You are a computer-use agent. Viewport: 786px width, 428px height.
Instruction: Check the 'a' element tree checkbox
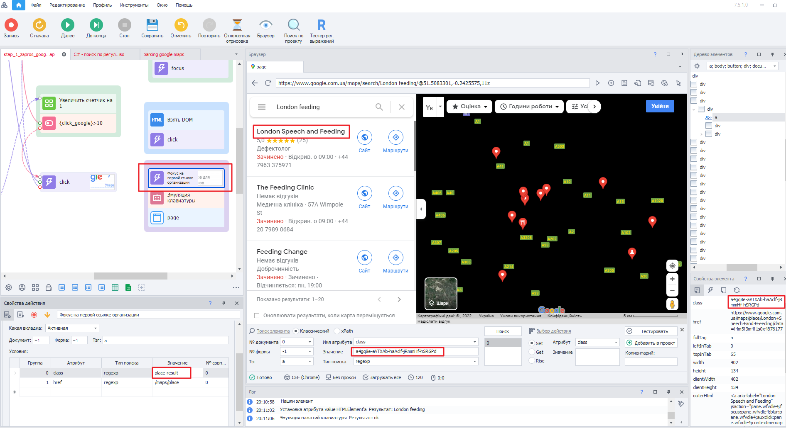coord(708,117)
